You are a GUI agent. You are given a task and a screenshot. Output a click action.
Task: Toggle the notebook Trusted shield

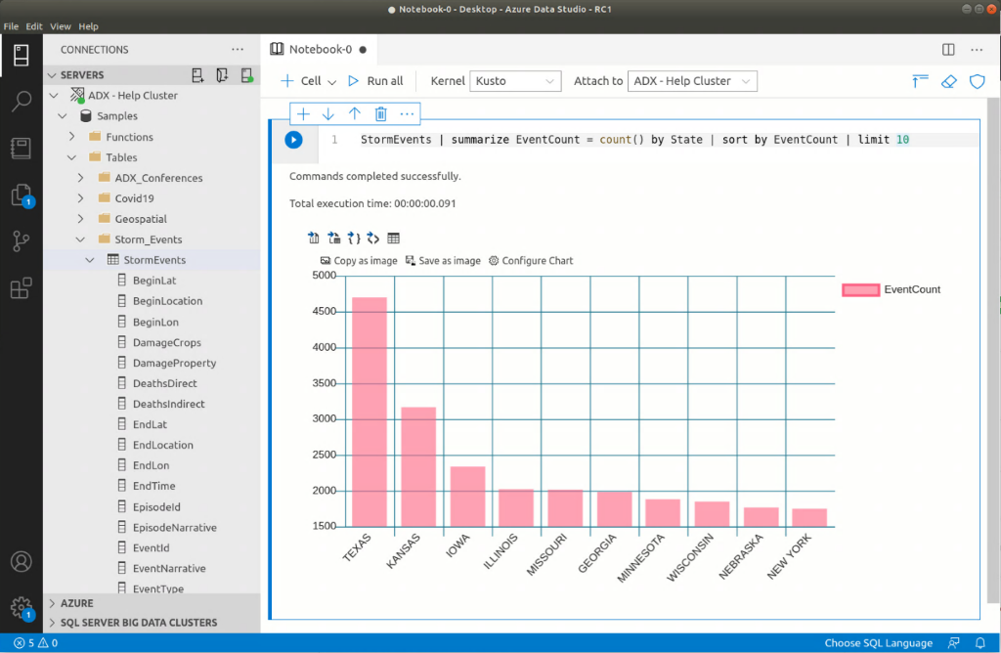[977, 82]
